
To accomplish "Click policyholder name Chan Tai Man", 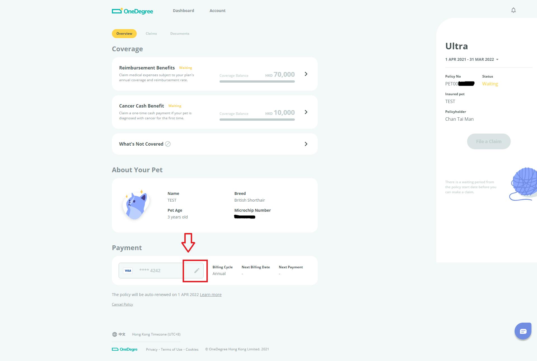I will [459, 119].
